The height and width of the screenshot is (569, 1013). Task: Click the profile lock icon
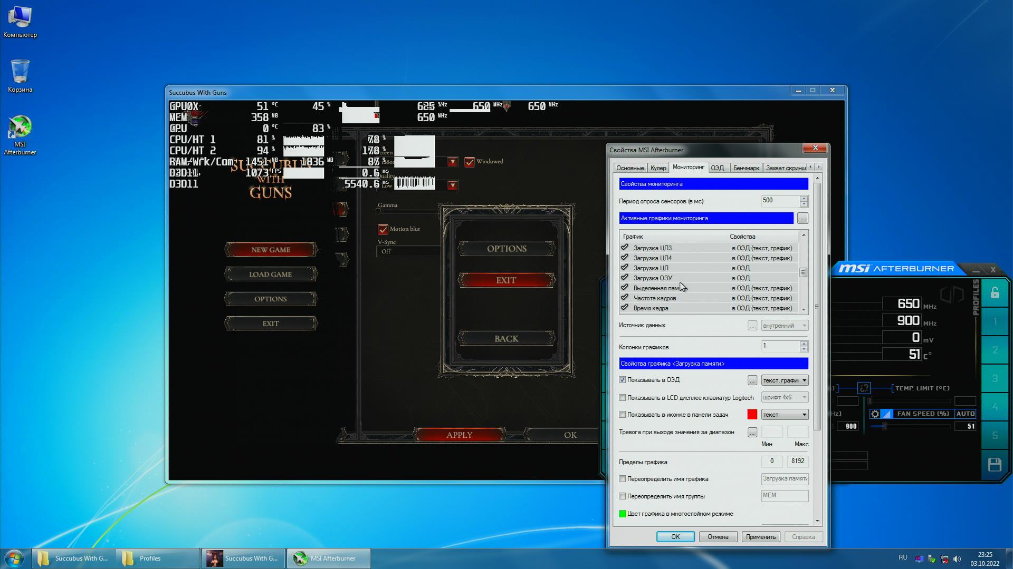[x=995, y=293]
